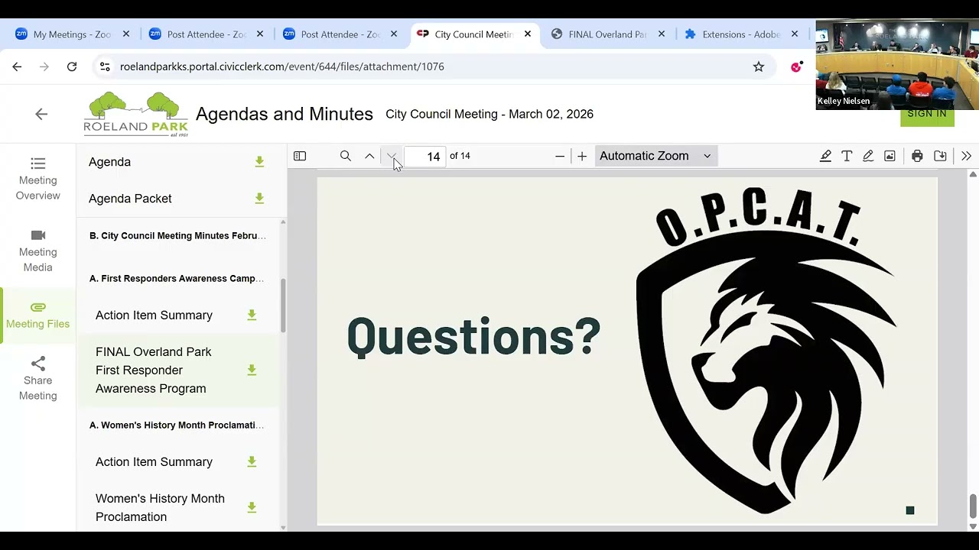Viewport: 979px width, 550px height.
Task: Zoom out with the minus icon
Action: click(x=560, y=156)
